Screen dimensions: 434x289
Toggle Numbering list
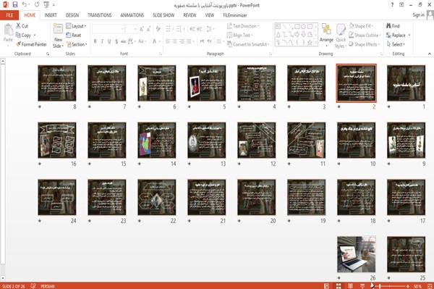click(179, 29)
